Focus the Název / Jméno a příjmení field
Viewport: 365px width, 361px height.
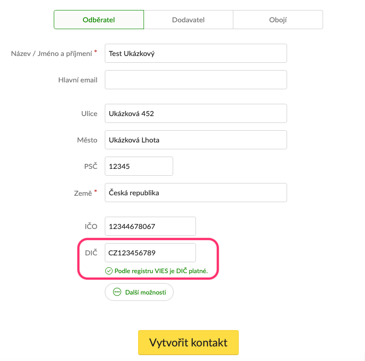(196, 53)
